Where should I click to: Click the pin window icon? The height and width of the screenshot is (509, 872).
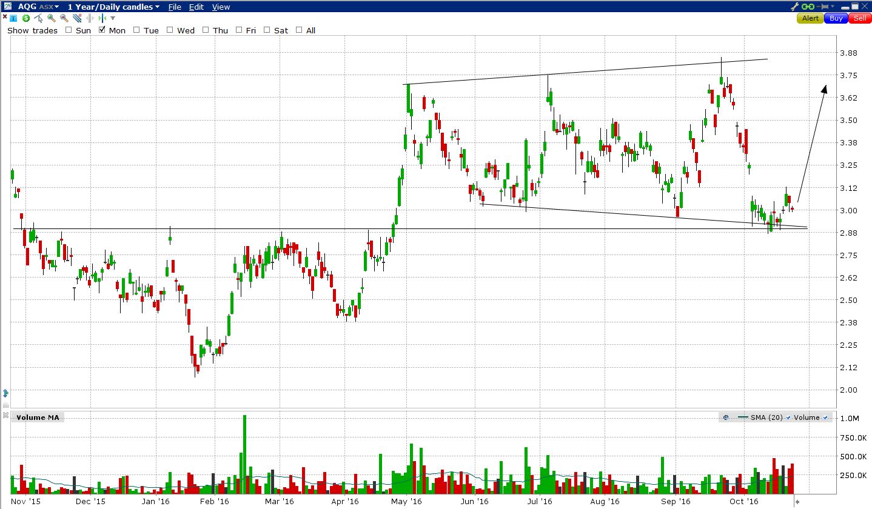click(x=822, y=7)
